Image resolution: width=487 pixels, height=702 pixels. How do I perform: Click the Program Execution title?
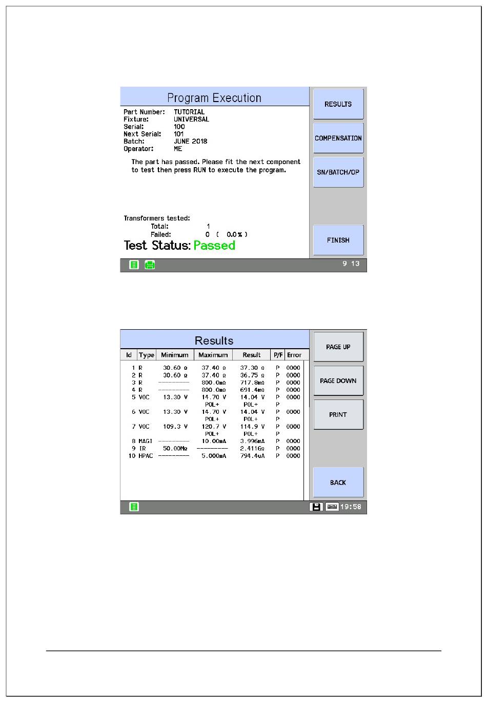pos(214,98)
